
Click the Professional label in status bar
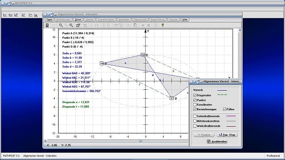tap(273, 156)
